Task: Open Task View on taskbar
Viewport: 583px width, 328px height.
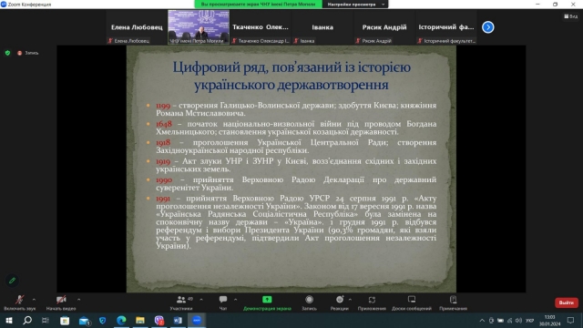Action: pyautogui.click(x=46, y=320)
